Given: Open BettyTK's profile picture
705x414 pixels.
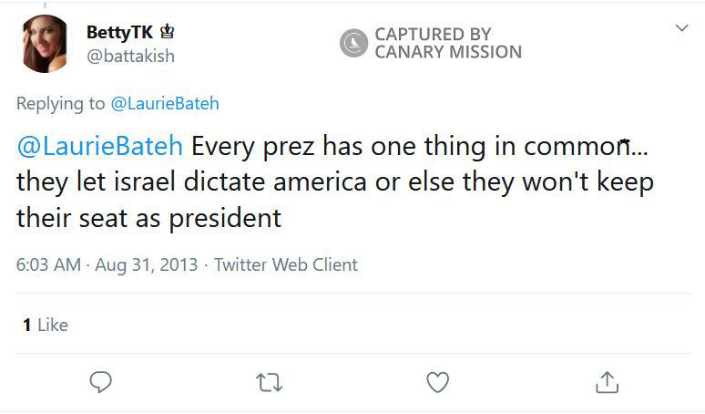Looking at the screenshot, I should [x=44, y=44].
